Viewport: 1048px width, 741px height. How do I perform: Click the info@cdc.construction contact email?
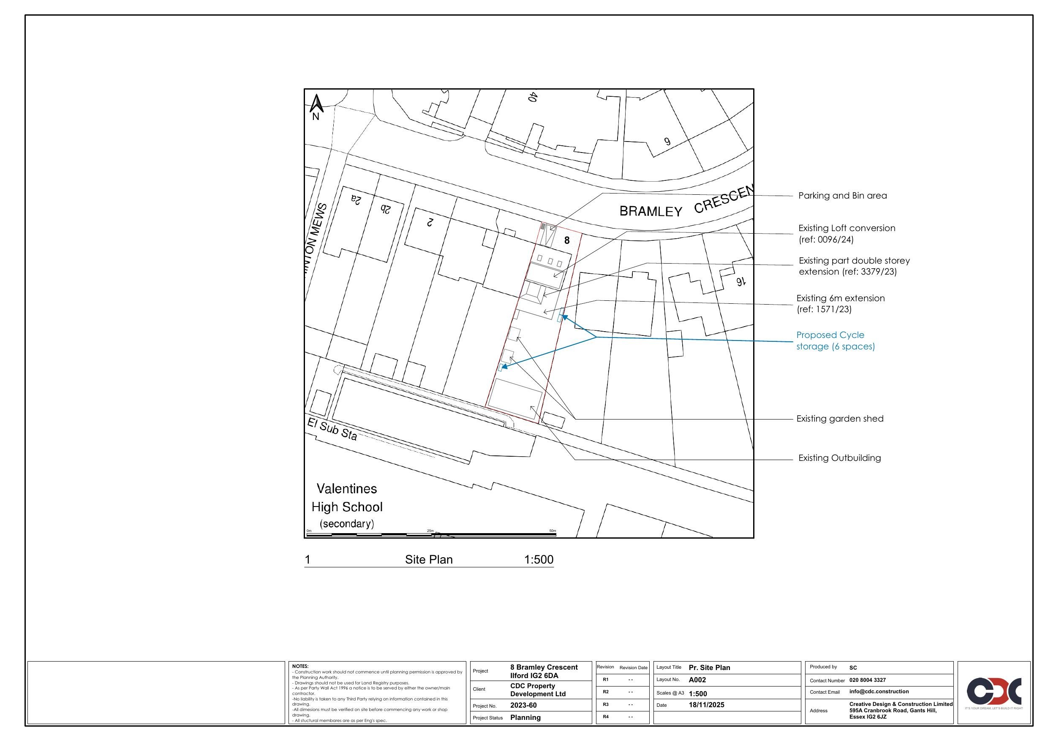tap(879, 692)
